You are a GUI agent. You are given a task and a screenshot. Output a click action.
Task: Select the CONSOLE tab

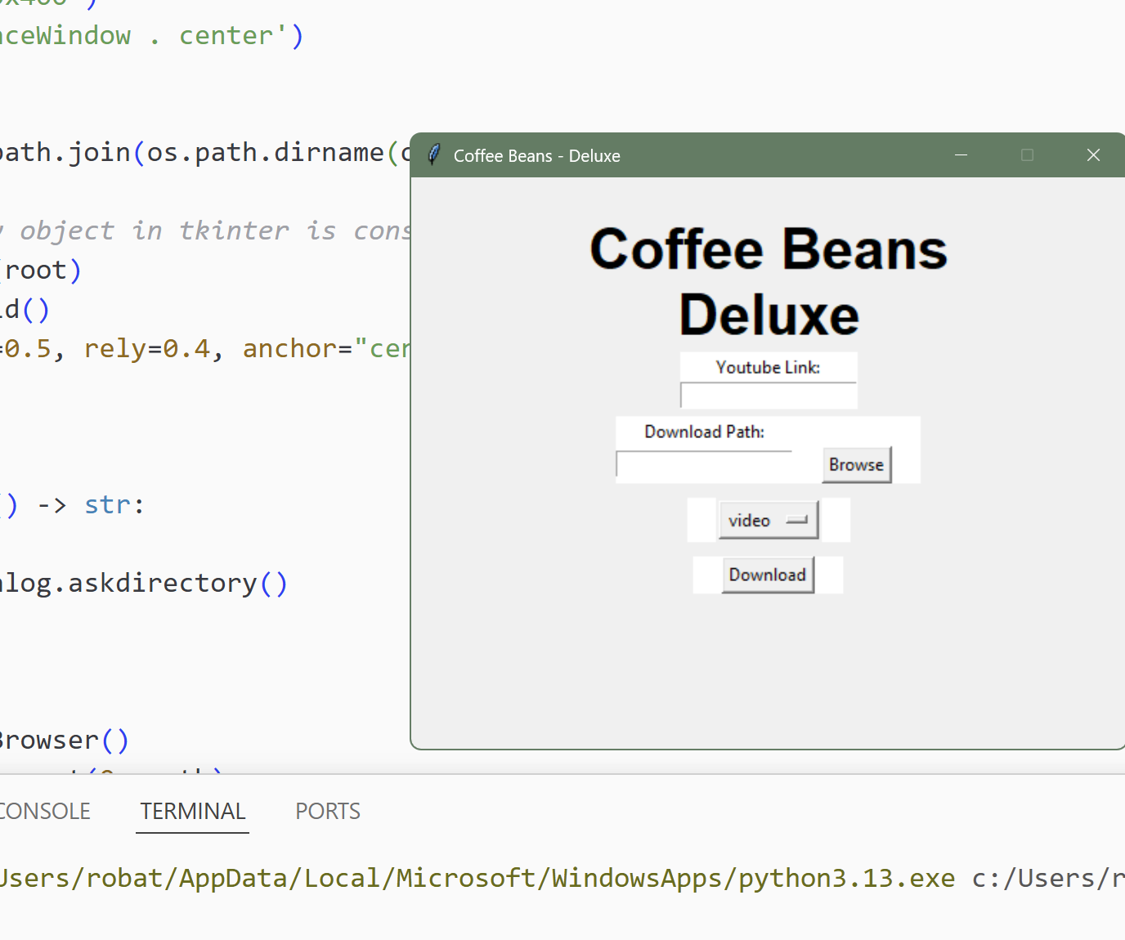coord(44,811)
